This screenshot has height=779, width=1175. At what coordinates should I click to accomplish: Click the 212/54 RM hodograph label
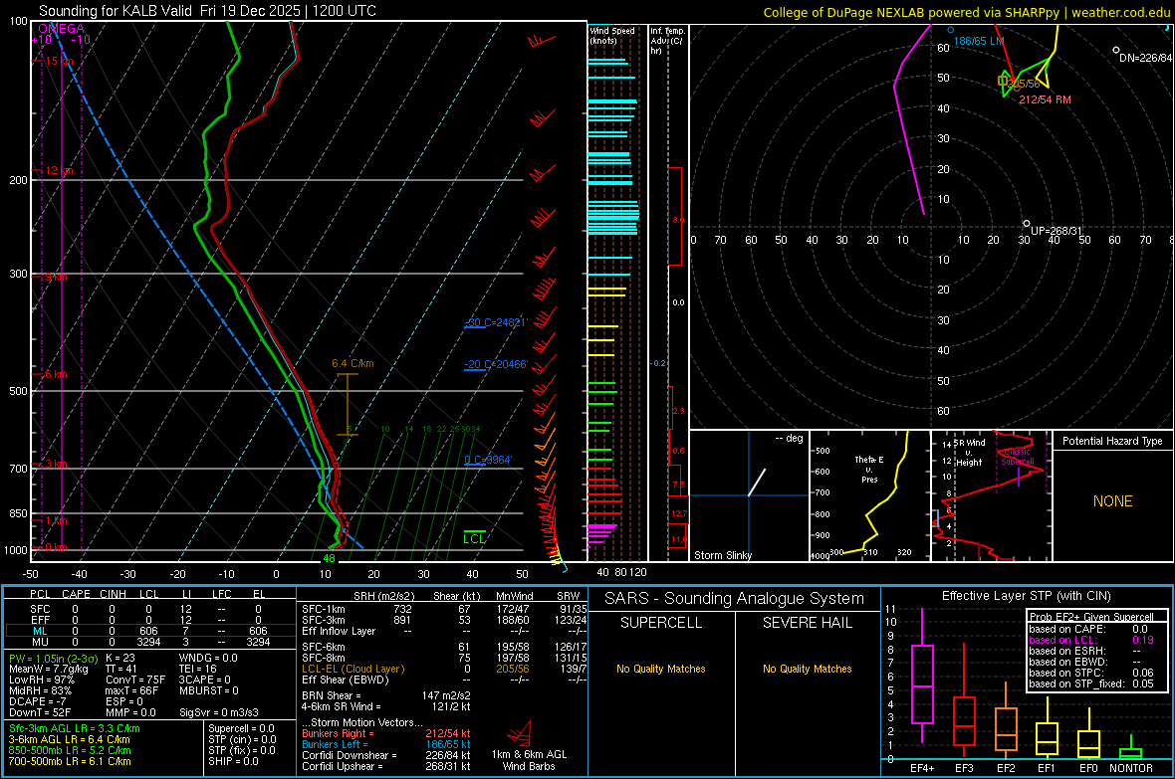tap(1045, 99)
